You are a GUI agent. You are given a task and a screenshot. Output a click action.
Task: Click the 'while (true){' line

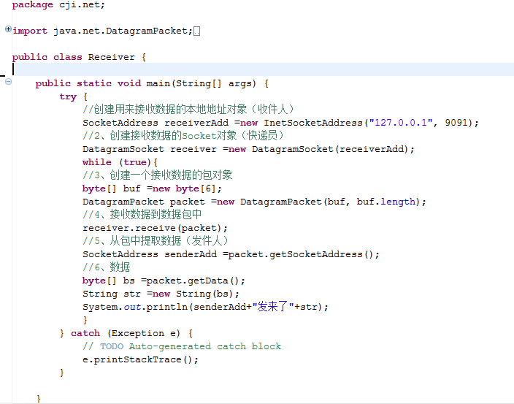(x=120, y=162)
